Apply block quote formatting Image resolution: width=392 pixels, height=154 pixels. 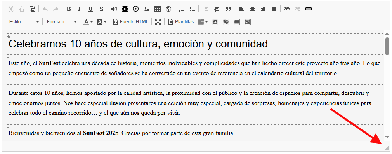(228, 9)
